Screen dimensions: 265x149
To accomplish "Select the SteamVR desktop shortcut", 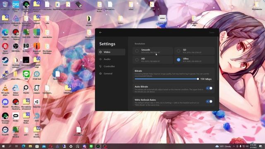I will pyautogui.click(x=5, y=131).
